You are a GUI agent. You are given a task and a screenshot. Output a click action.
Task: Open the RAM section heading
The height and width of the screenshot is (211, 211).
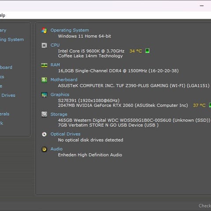55,65
